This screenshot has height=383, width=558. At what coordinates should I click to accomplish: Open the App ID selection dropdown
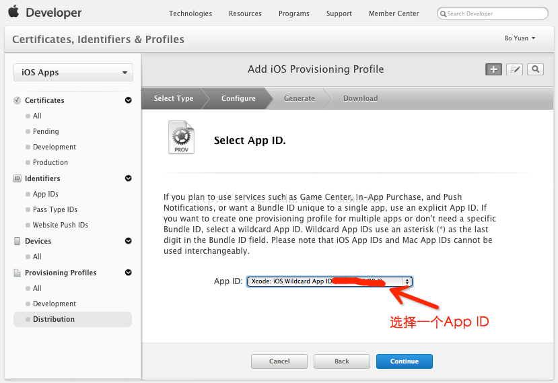(x=329, y=281)
